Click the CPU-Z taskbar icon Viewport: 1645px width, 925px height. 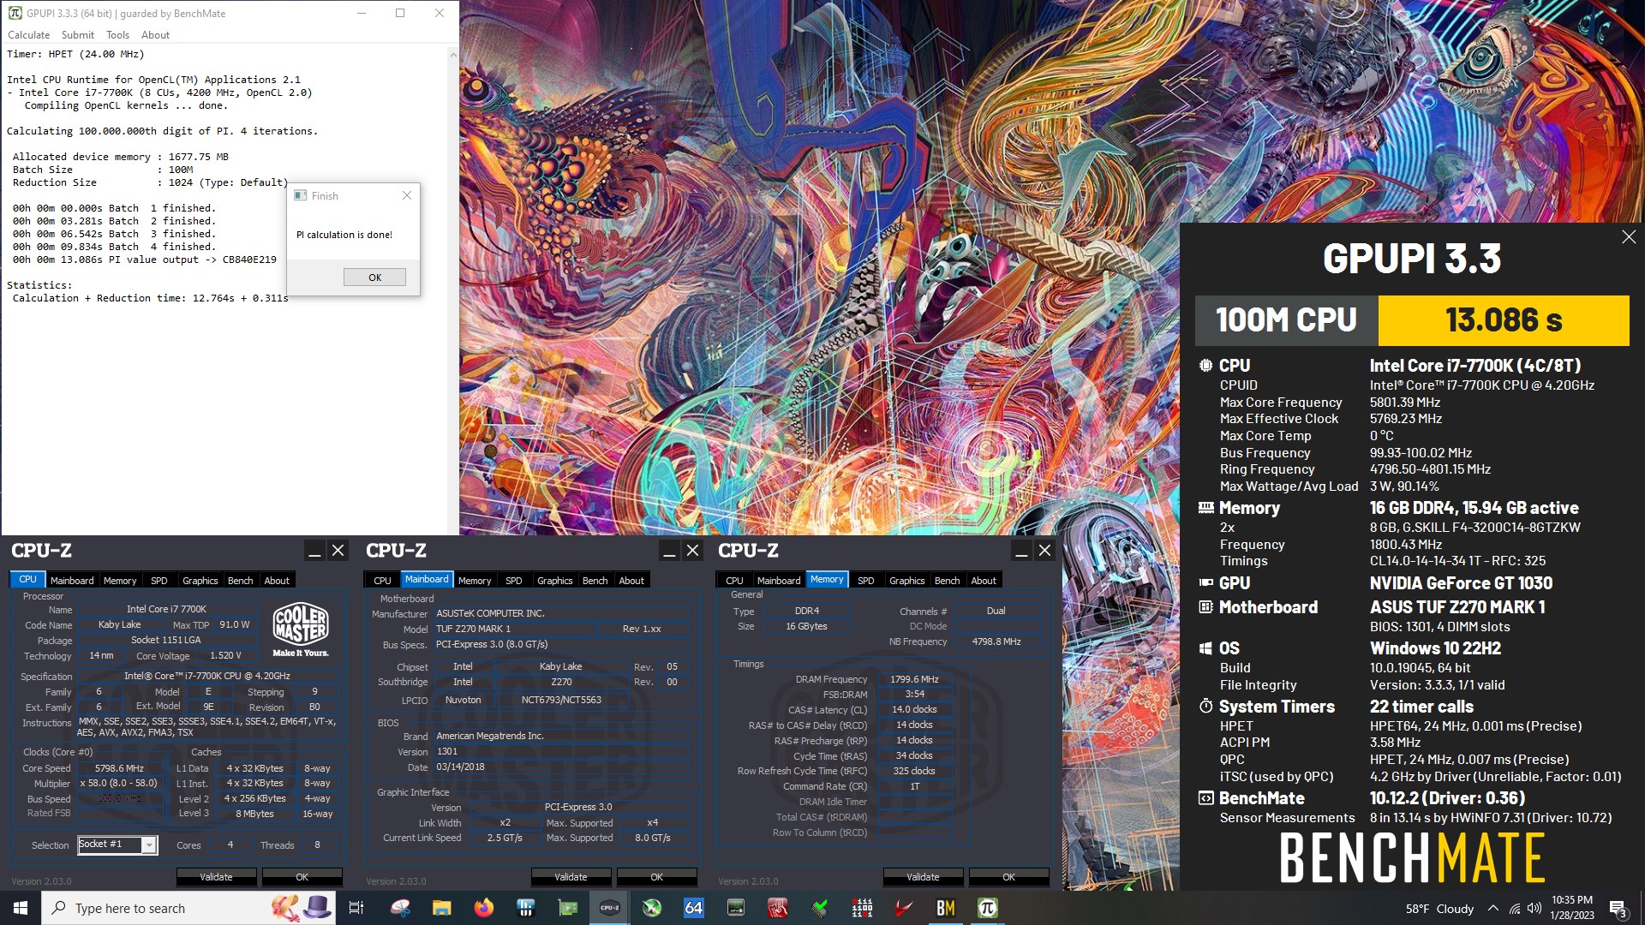pos(610,908)
